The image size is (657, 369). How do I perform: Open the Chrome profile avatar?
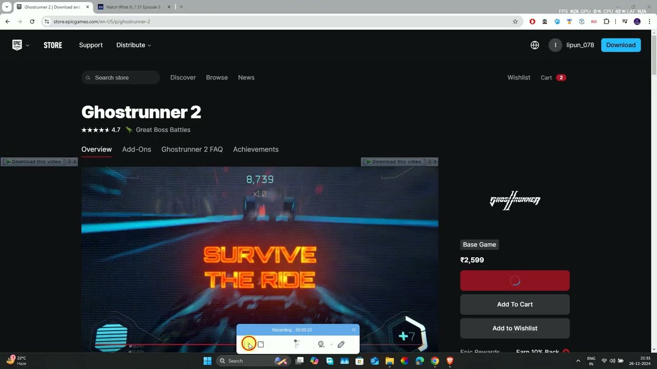[637, 22]
